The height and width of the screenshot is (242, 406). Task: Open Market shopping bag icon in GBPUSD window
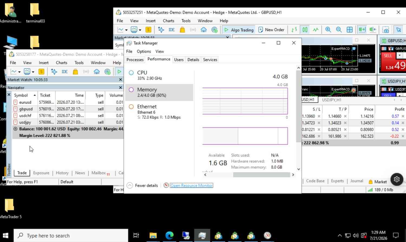click(x=182, y=30)
